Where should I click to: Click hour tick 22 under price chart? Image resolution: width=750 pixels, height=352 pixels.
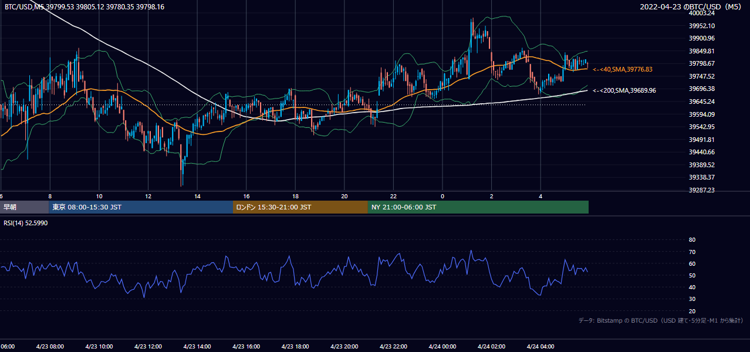(x=393, y=196)
